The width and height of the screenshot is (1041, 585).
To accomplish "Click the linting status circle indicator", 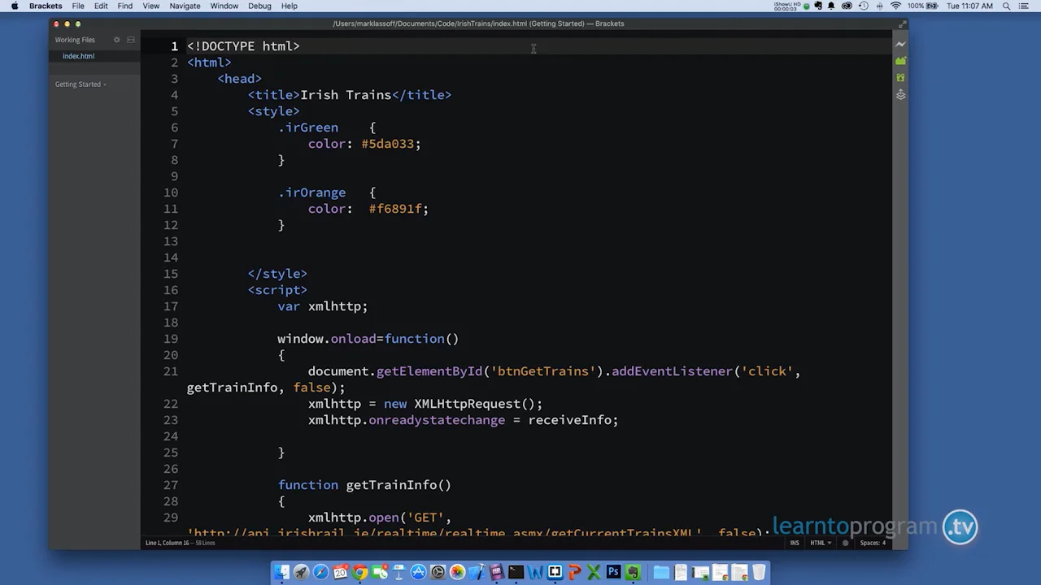I will pyautogui.click(x=846, y=543).
